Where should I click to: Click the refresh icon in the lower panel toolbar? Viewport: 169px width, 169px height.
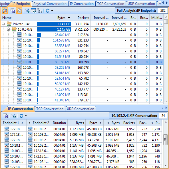tap(21, 116)
